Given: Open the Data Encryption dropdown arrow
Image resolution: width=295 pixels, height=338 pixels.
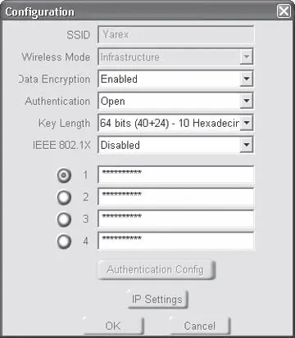Looking at the screenshot, I should (247, 79).
